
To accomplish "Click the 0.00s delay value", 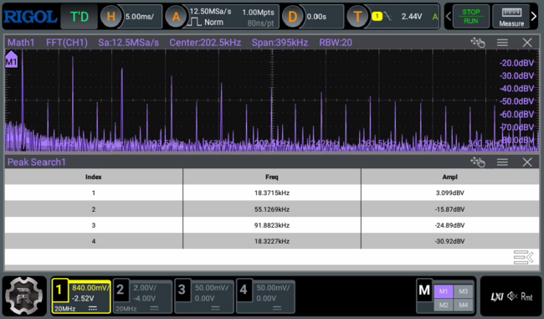I will pyautogui.click(x=316, y=17).
